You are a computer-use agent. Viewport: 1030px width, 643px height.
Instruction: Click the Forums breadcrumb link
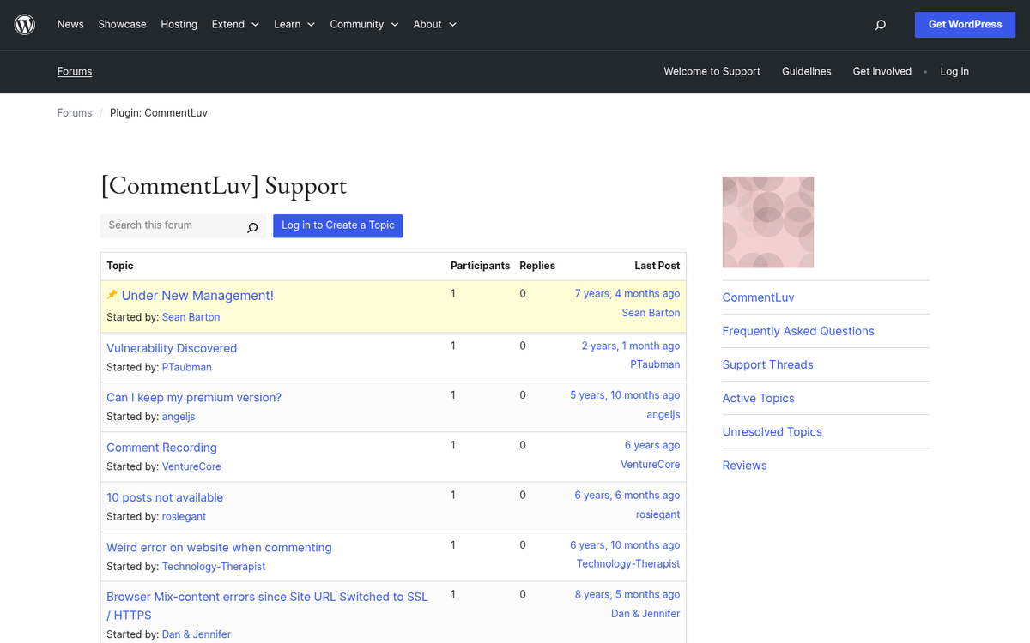click(x=74, y=113)
